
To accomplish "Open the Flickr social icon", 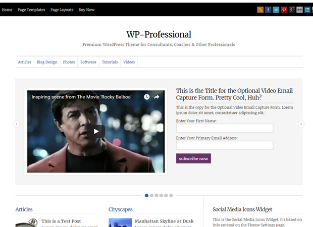I will click(x=299, y=10).
